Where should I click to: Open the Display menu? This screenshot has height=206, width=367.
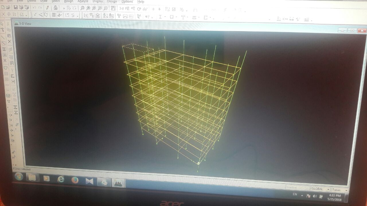click(97, 1)
